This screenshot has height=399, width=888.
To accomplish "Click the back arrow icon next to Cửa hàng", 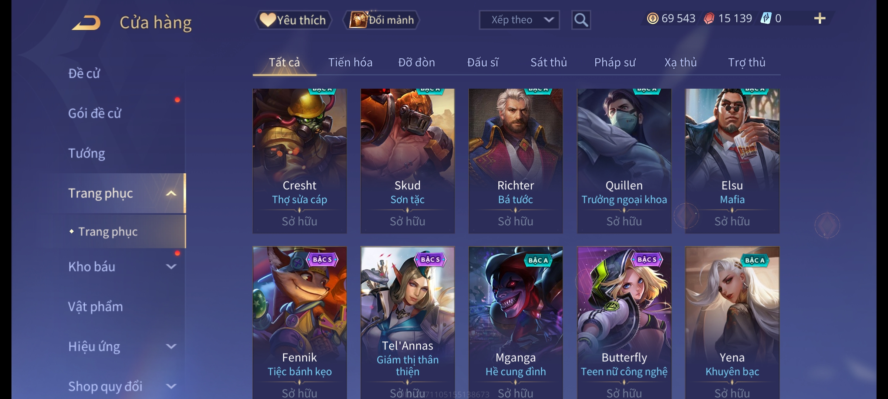I will click(86, 23).
